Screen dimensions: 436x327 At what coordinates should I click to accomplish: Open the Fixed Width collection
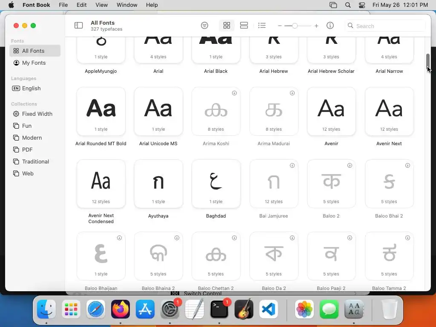pos(35,114)
